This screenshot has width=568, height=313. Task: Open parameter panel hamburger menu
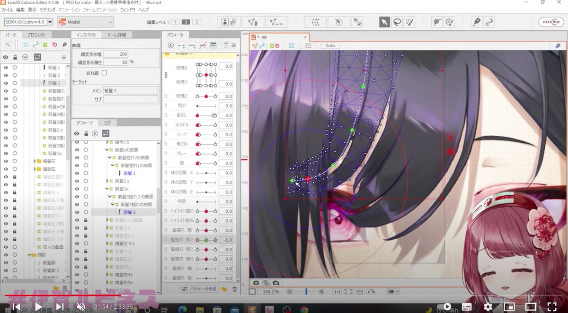point(234,45)
